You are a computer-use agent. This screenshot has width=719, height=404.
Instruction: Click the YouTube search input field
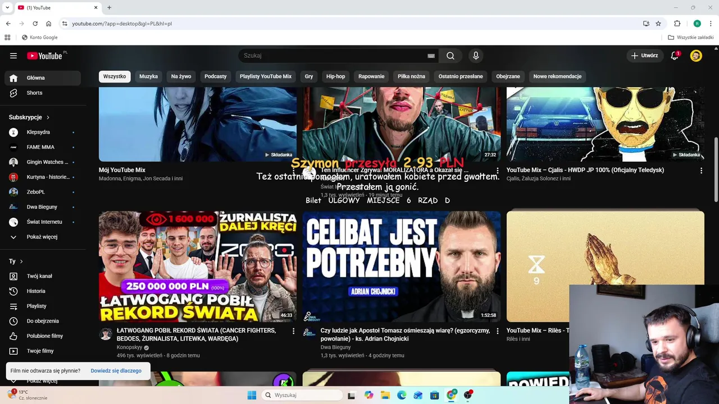pos(333,56)
